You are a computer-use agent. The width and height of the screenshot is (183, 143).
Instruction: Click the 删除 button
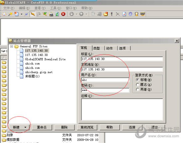(x=65, y=127)
